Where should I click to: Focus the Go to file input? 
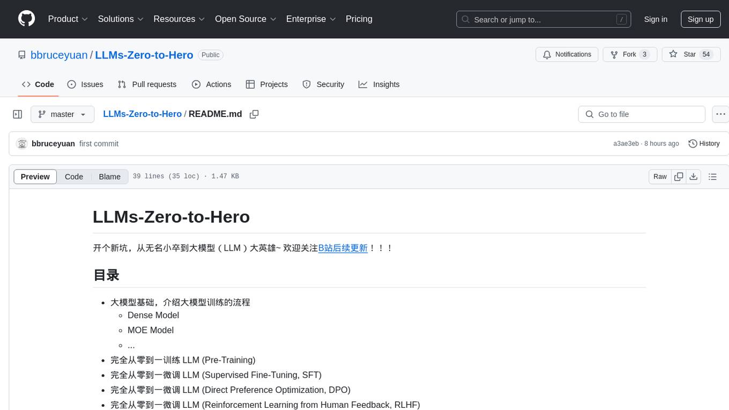pos(642,114)
